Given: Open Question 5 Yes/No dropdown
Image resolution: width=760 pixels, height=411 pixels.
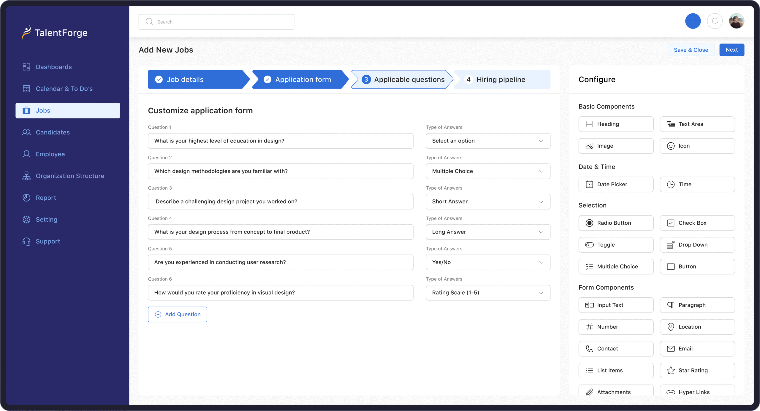Looking at the screenshot, I should click(x=488, y=262).
